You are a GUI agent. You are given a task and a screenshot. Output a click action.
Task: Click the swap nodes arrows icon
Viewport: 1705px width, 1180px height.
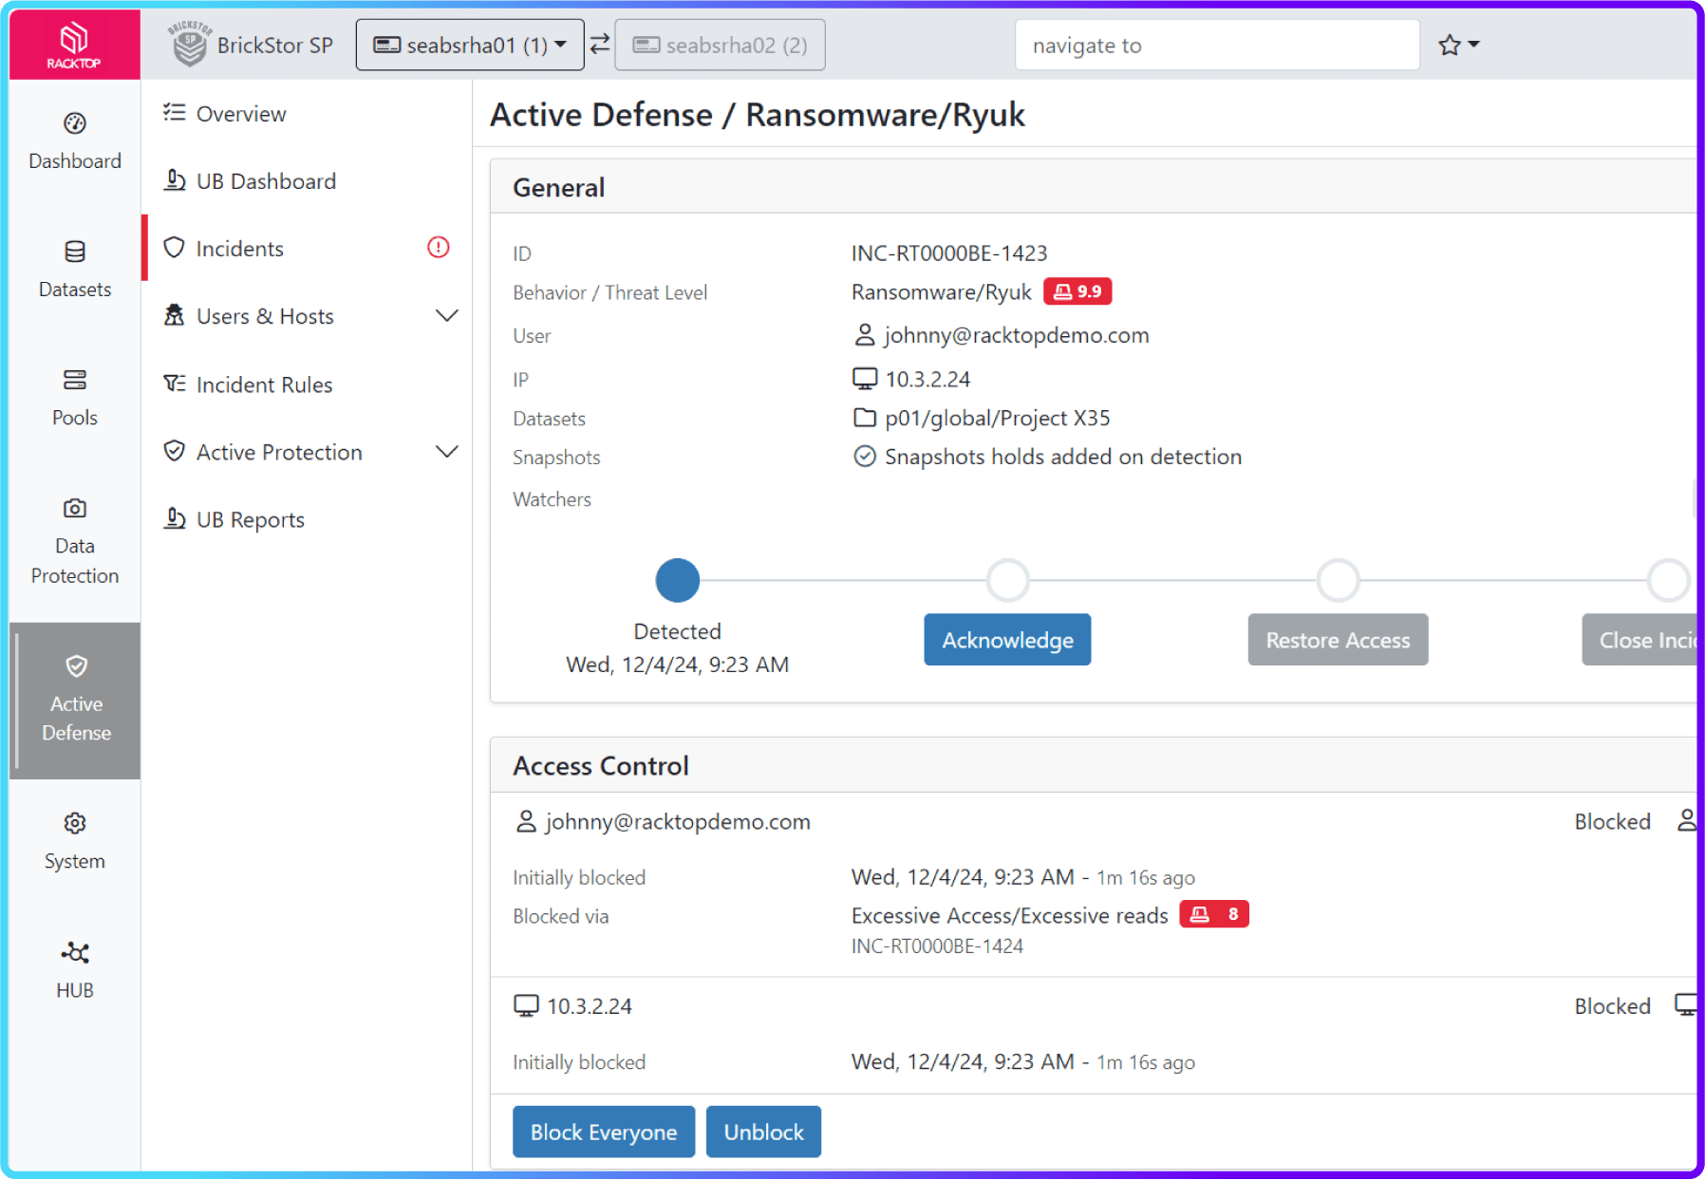[599, 45]
